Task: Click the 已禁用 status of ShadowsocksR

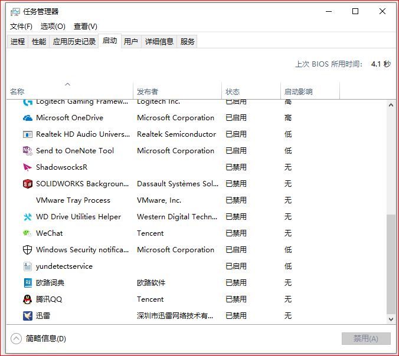Action: click(x=236, y=167)
